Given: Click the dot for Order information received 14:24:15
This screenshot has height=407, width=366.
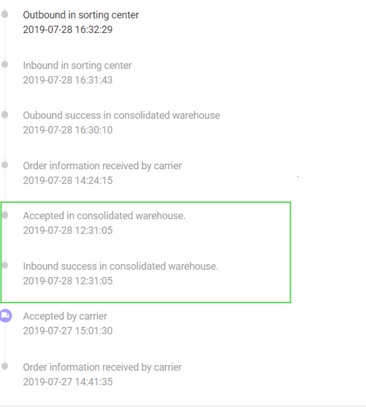Looking at the screenshot, I should (x=5, y=164).
